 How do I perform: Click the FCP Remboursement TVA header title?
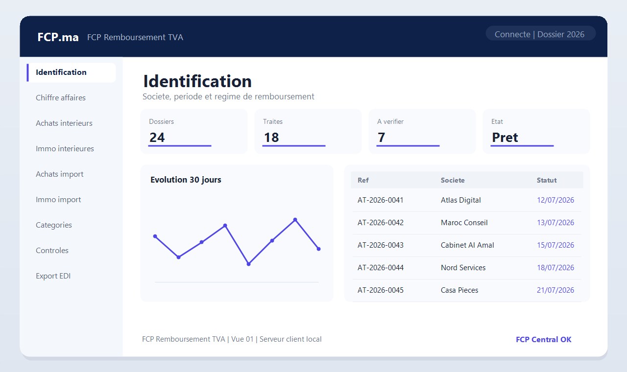[x=135, y=37]
